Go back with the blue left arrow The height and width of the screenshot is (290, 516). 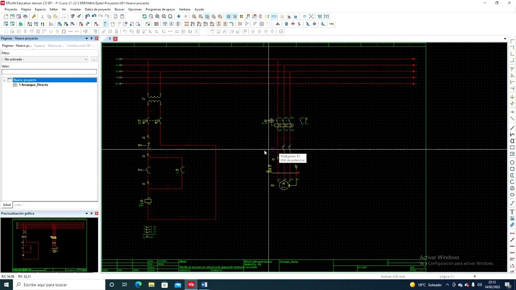(179, 17)
